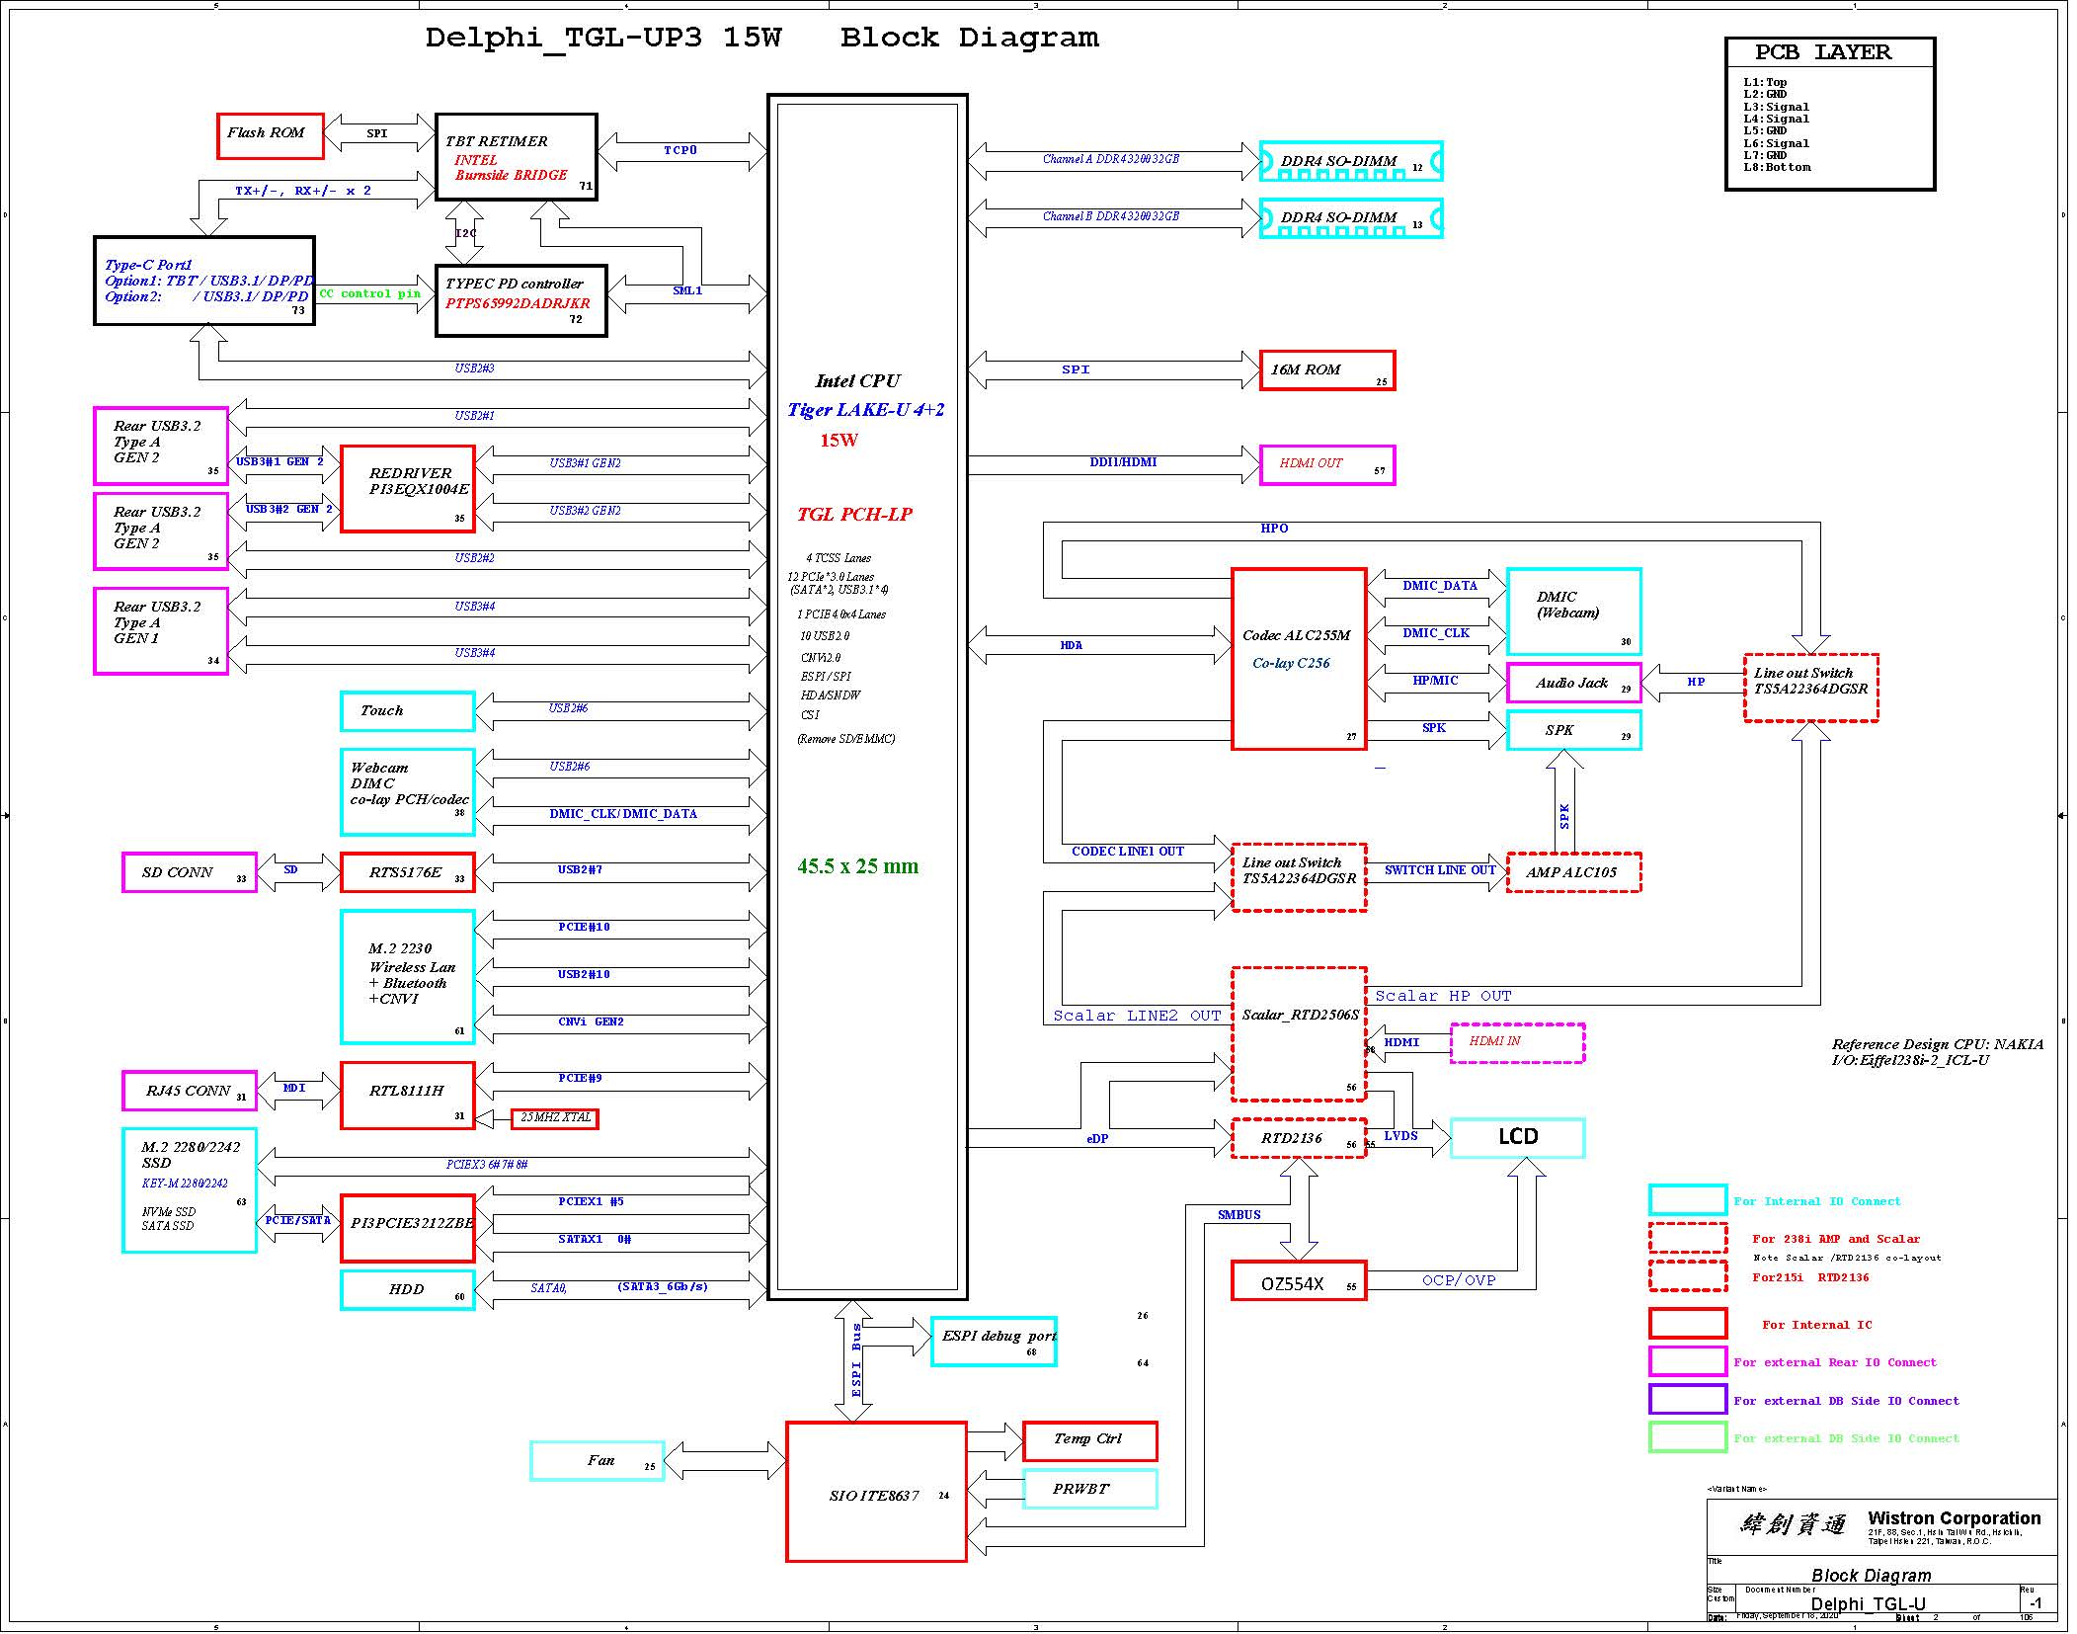2077x1634 pixels.
Task: Click the DMIC (Webcam) block
Action: click(1574, 612)
